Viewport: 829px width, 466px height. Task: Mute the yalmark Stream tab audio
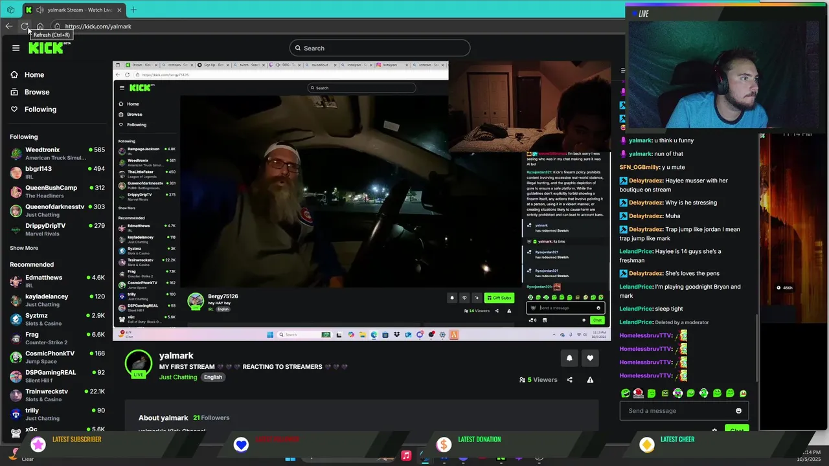[40, 10]
